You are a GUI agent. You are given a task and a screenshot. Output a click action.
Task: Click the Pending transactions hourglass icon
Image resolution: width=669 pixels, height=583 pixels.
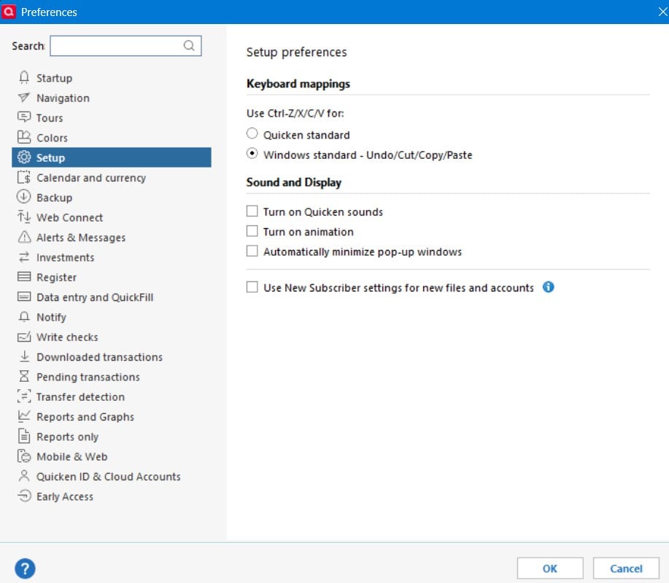pos(24,376)
